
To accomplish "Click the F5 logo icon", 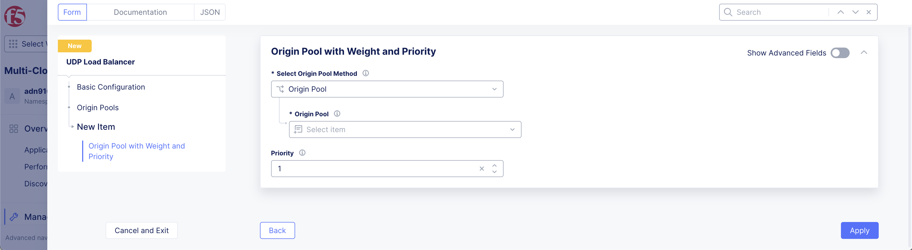I will click(15, 16).
